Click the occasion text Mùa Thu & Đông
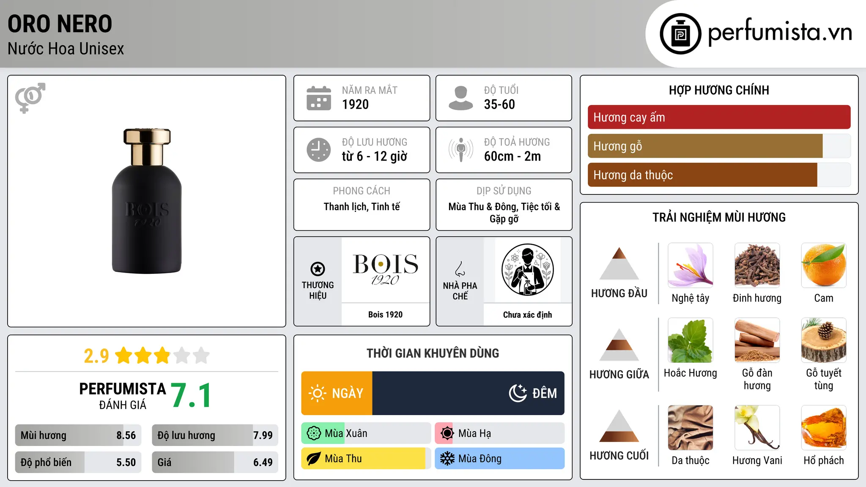The width and height of the screenshot is (866, 487). click(483, 207)
